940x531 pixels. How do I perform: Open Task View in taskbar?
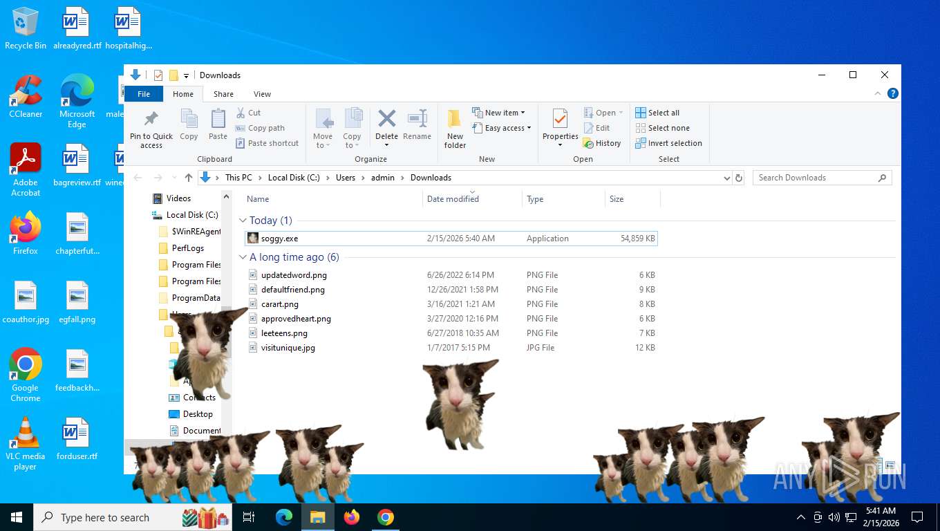tap(249, 517)
